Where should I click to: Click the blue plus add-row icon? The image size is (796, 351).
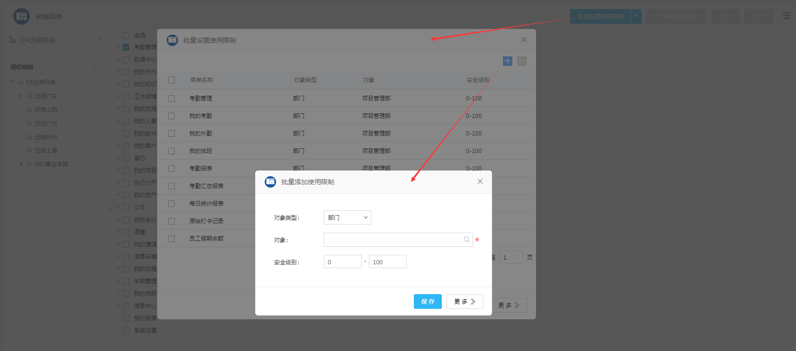tap(507, 61)
